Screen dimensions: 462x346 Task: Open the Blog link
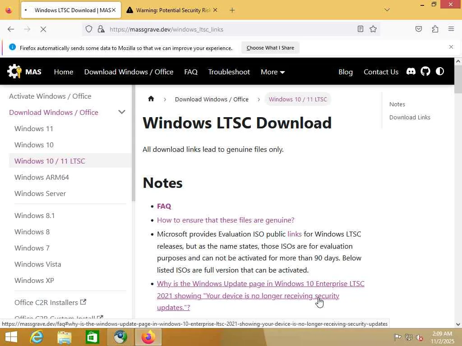pos(346,72)
